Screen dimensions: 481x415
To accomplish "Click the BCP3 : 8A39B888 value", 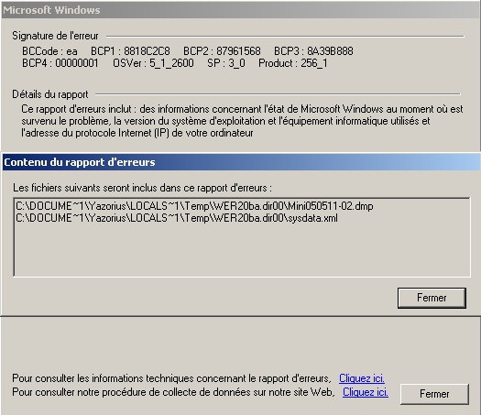I will 313,51.
